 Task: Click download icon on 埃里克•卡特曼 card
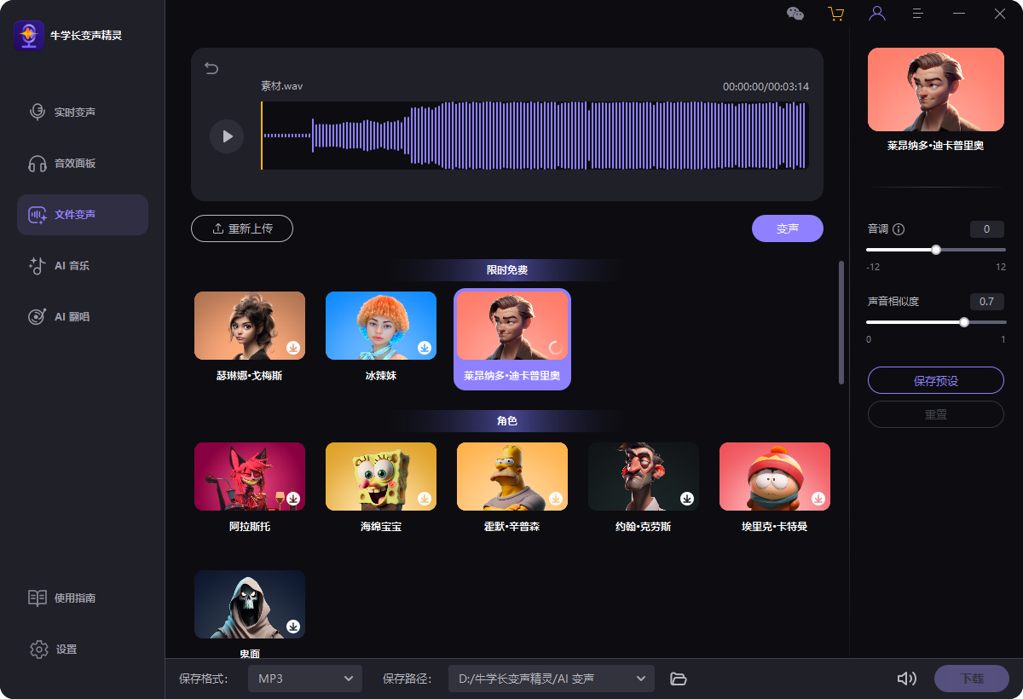tap(818, 499)
